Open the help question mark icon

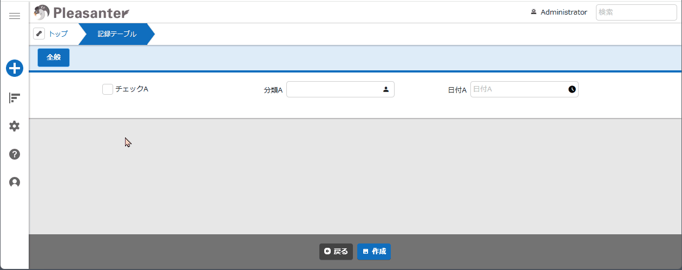[x=15, y=154]
